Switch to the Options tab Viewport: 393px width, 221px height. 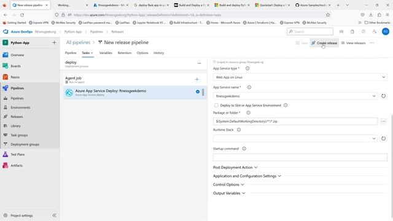[142, 53]
